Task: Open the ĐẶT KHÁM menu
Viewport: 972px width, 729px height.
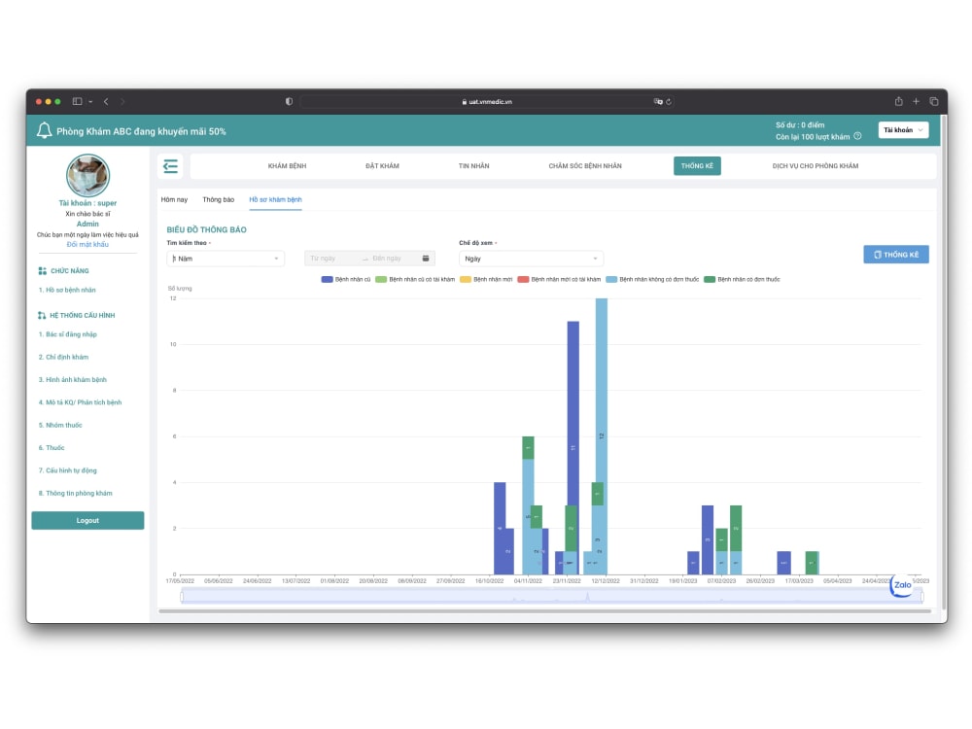Action: tap(382, 166)
